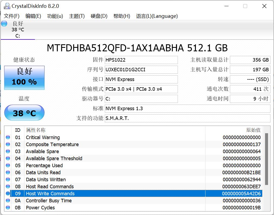Click the S.M.A.R.T. list vertical scrollbar
The width and height of the screenshot is (274, 215).
point(266,159)
